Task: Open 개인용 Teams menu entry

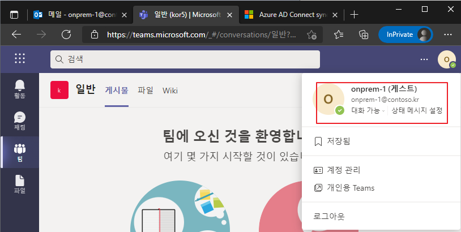Action: 381,188
